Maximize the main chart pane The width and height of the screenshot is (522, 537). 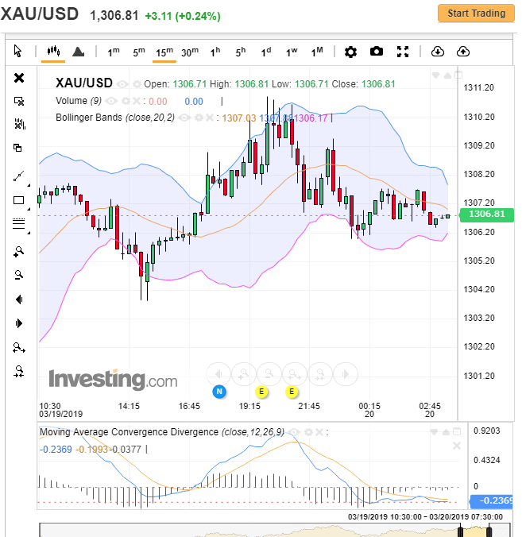pos(458,75)
